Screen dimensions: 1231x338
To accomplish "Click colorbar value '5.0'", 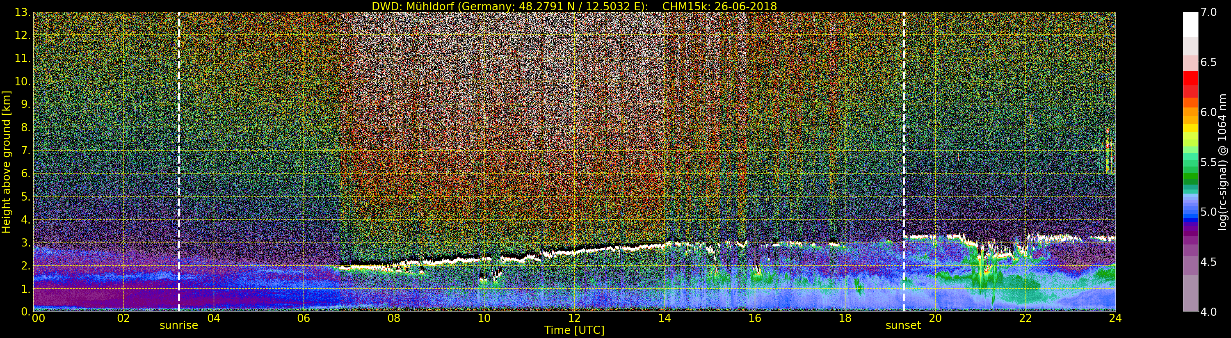I will pos(1208,212).
